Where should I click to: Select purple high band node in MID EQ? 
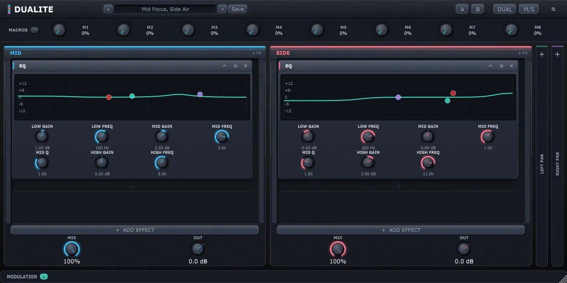[x=200, y=94]
